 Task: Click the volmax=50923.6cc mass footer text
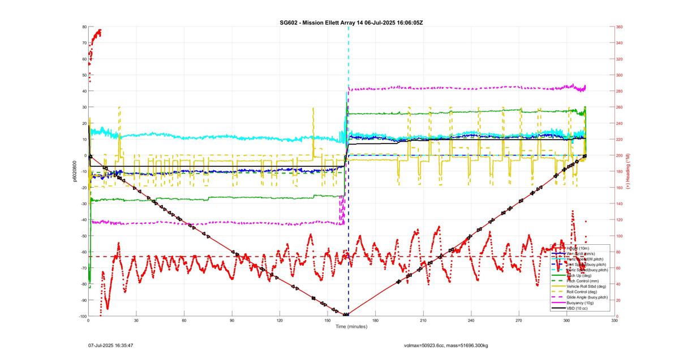click(x=446, y=345)
